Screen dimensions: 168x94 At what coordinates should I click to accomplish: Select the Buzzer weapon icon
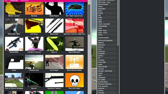[34, 80]
